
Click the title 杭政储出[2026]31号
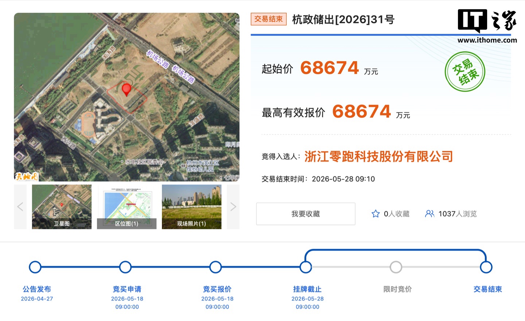[343, 20]
